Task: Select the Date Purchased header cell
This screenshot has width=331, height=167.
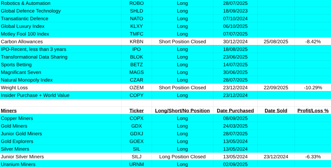Action: (235, 111)
